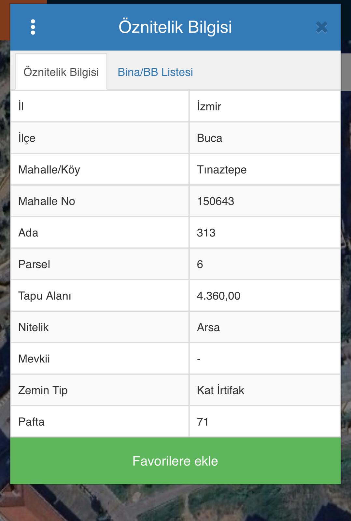Click the Pafta value 71

pyautogui.click(x=203, y=422)
